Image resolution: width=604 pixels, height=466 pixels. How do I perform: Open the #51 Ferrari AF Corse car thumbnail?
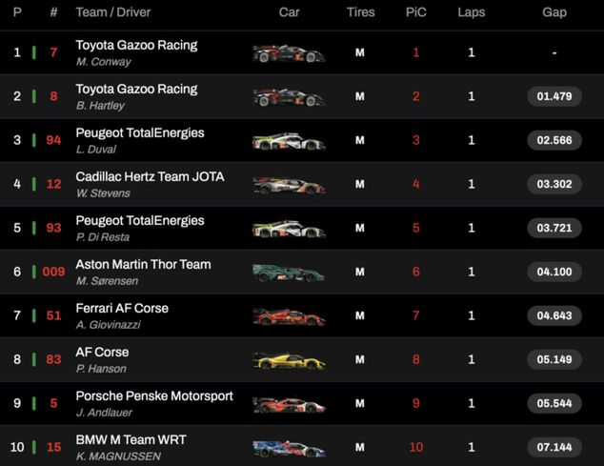(x=289, y=316)
